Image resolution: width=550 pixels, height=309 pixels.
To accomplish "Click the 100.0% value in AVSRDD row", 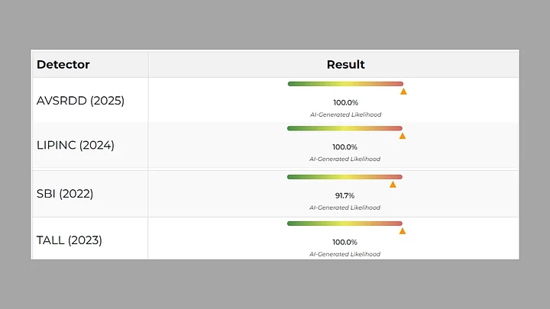I will [345, 102].
